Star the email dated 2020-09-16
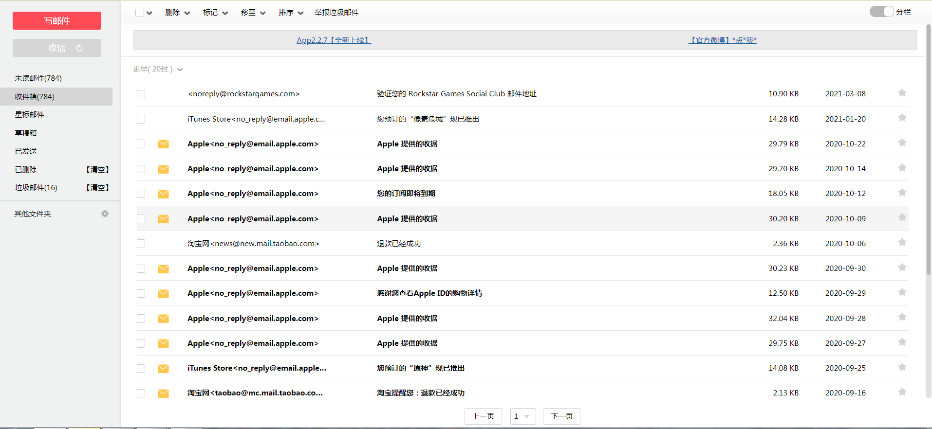 902,392
